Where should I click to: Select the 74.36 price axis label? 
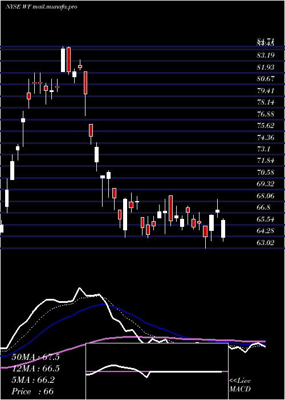pyautogui.click(x=266, y=138)
